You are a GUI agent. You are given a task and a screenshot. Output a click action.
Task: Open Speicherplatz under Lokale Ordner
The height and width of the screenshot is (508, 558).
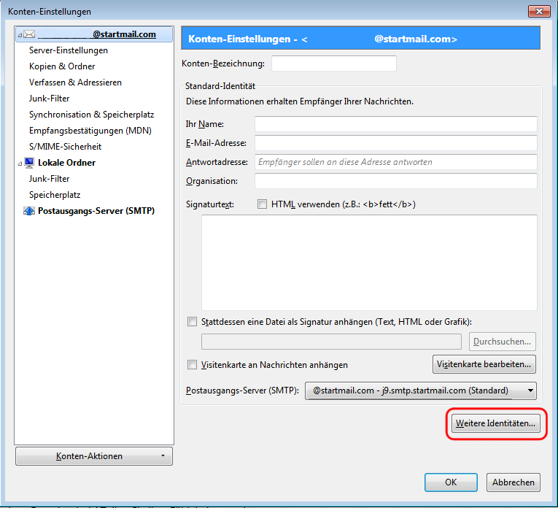(x=55, y=195)
